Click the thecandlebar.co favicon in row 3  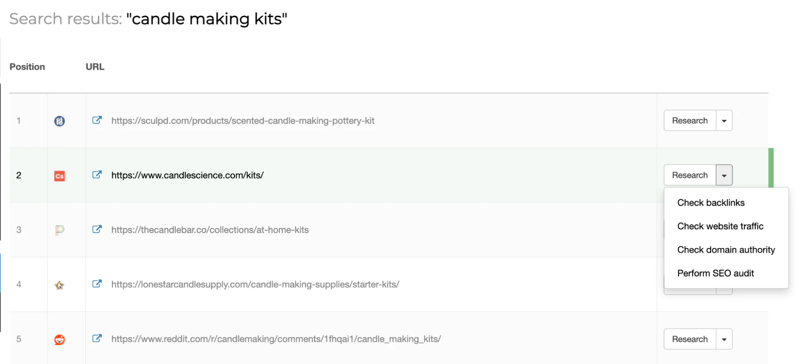[59, 230]
